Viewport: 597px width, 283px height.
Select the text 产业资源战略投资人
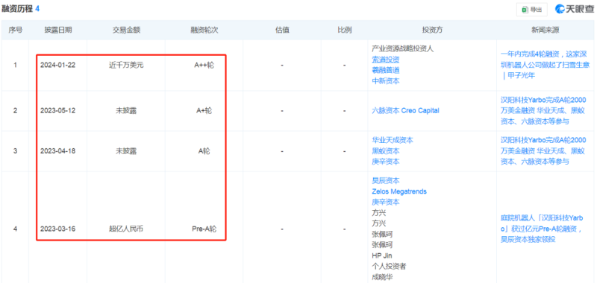[x=402, y=48]
